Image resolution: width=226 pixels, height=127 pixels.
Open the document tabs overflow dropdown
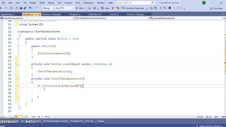223,14
